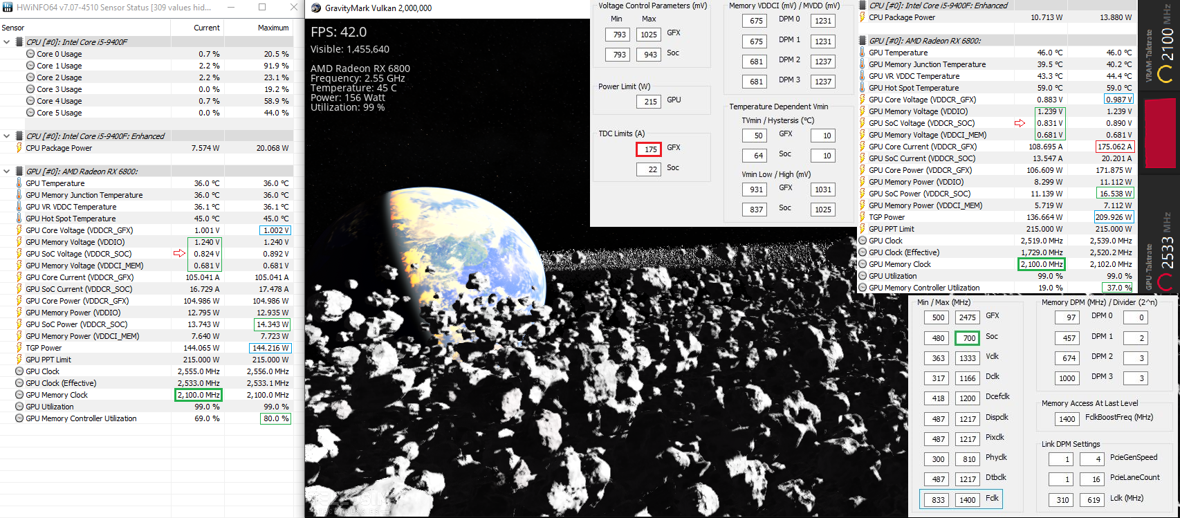Click the Sensor column header

point(13,28)
